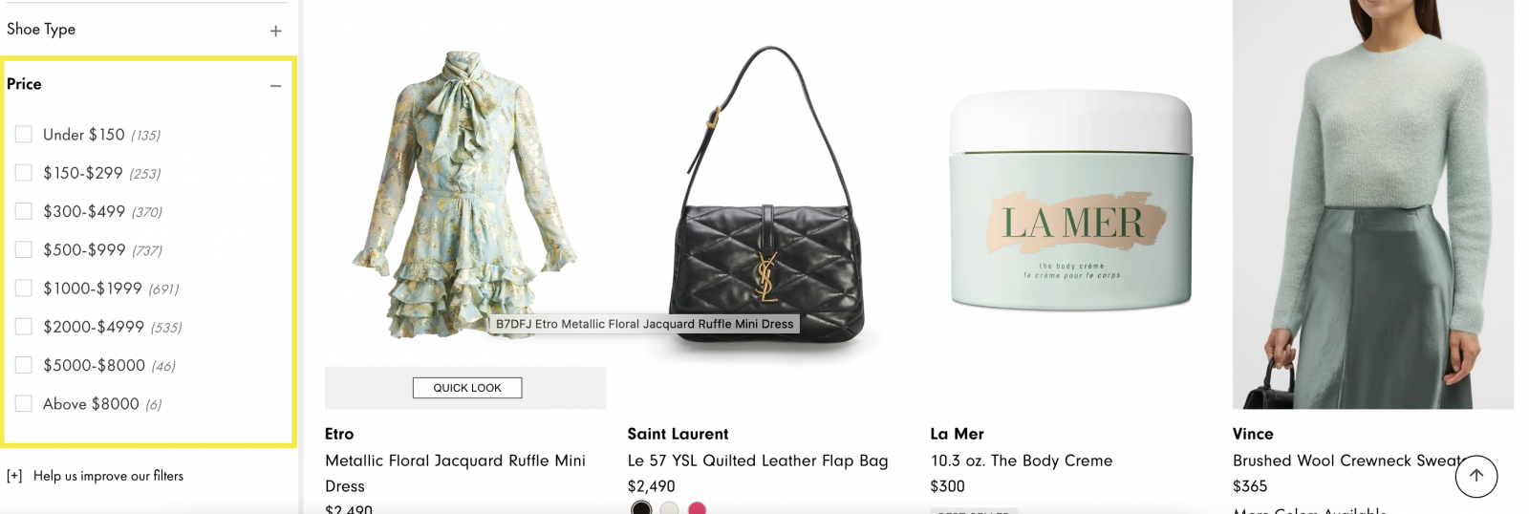Check the $5000-$8000 price option
1529x514 pixels.
(24, 365)
